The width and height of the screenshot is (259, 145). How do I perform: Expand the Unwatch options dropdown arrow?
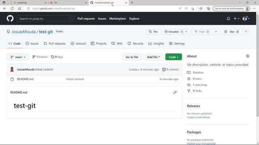pos(187,32)
